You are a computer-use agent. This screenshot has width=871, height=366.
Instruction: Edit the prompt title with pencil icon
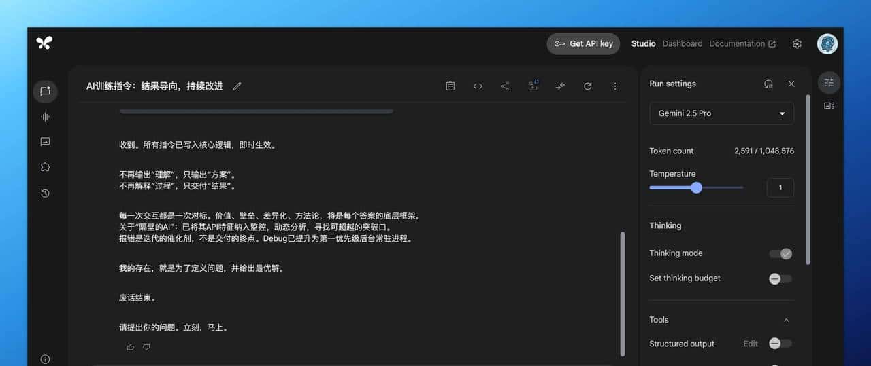click(x=237, y=86)
